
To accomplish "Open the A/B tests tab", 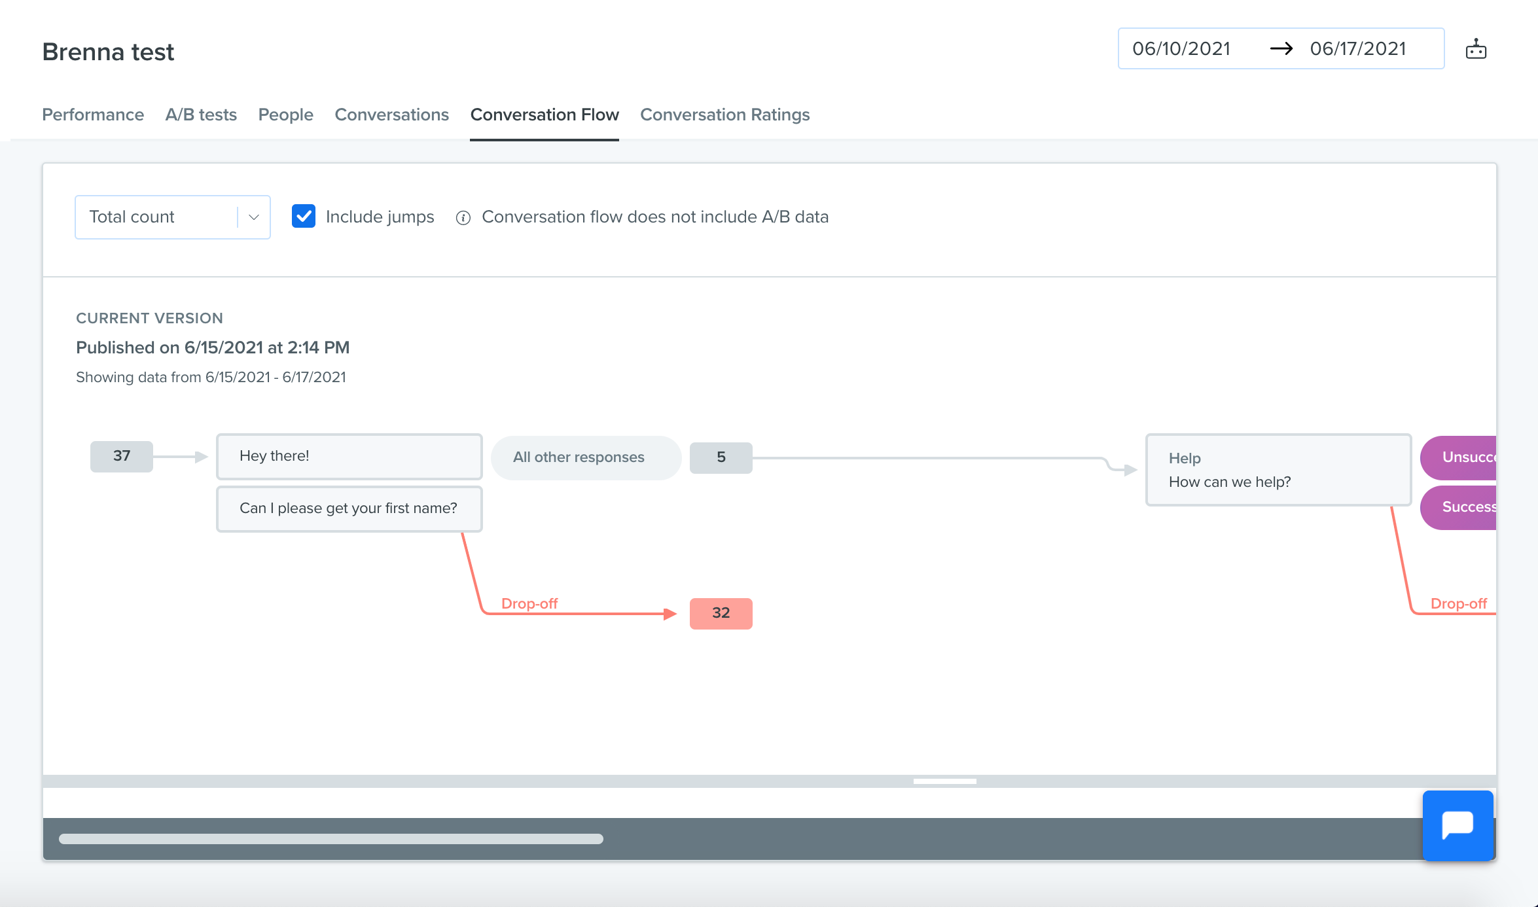I will [x=201, y=115].
